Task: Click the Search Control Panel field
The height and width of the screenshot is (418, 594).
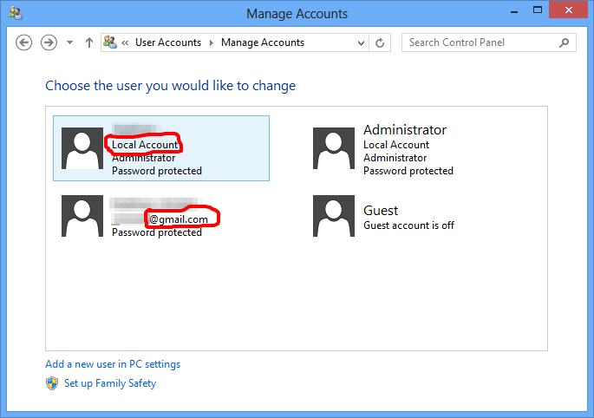Action: click(481, 42)
